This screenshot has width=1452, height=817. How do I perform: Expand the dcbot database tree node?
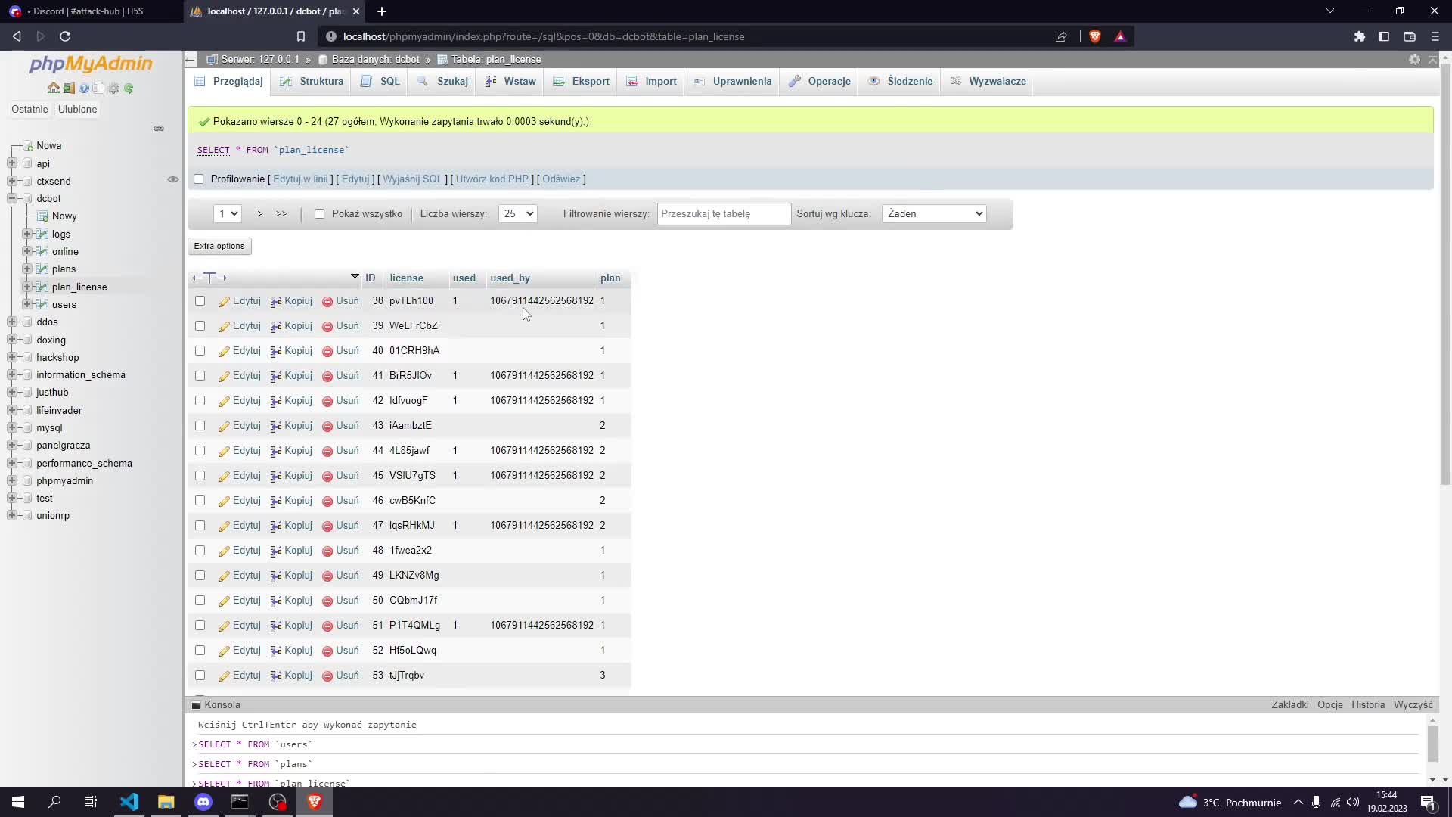pyautogui.click(x=12, y=198)
